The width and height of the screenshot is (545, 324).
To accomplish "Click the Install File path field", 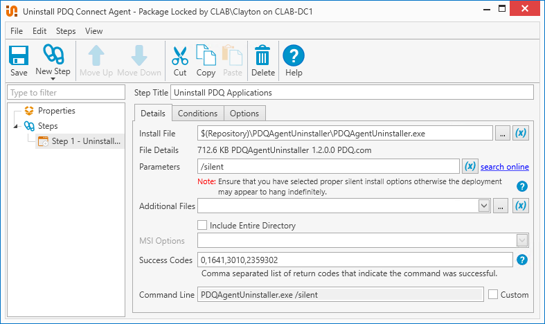I will coord(345,133).
